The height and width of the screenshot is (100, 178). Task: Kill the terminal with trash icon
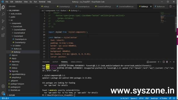[x=167, y=62]
